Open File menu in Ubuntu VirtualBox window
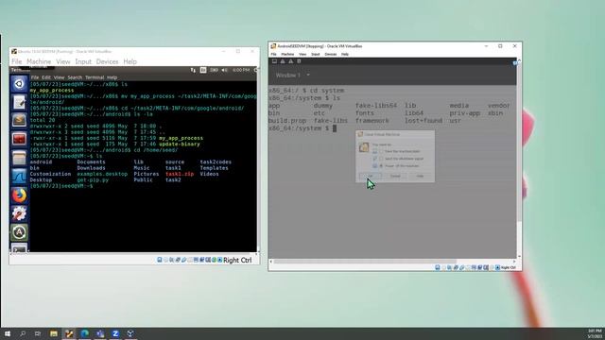 [x=17, y=61]
